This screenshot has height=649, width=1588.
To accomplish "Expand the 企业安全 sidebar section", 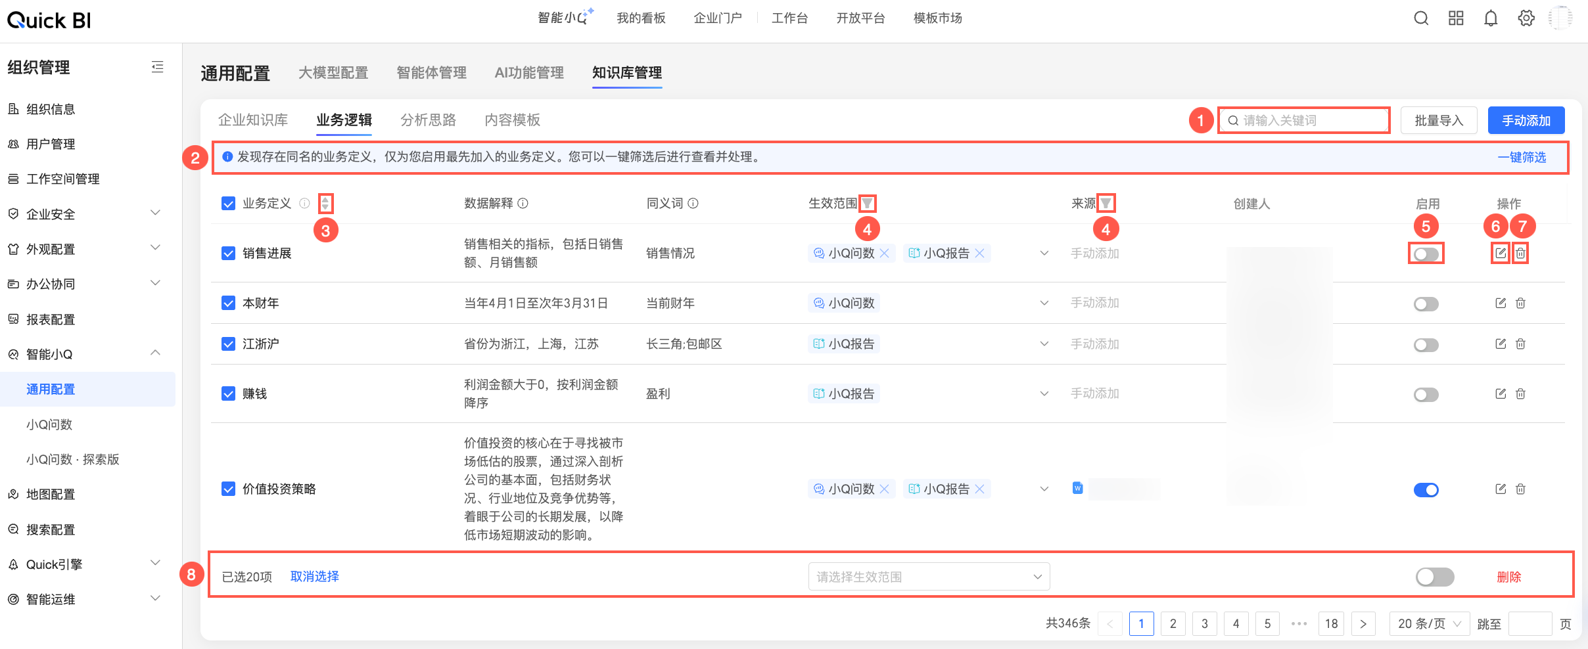I will 155,213.
